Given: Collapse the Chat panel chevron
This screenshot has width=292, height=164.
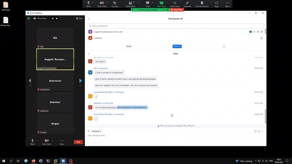Looking at the screenshot, I should [89, 54].
